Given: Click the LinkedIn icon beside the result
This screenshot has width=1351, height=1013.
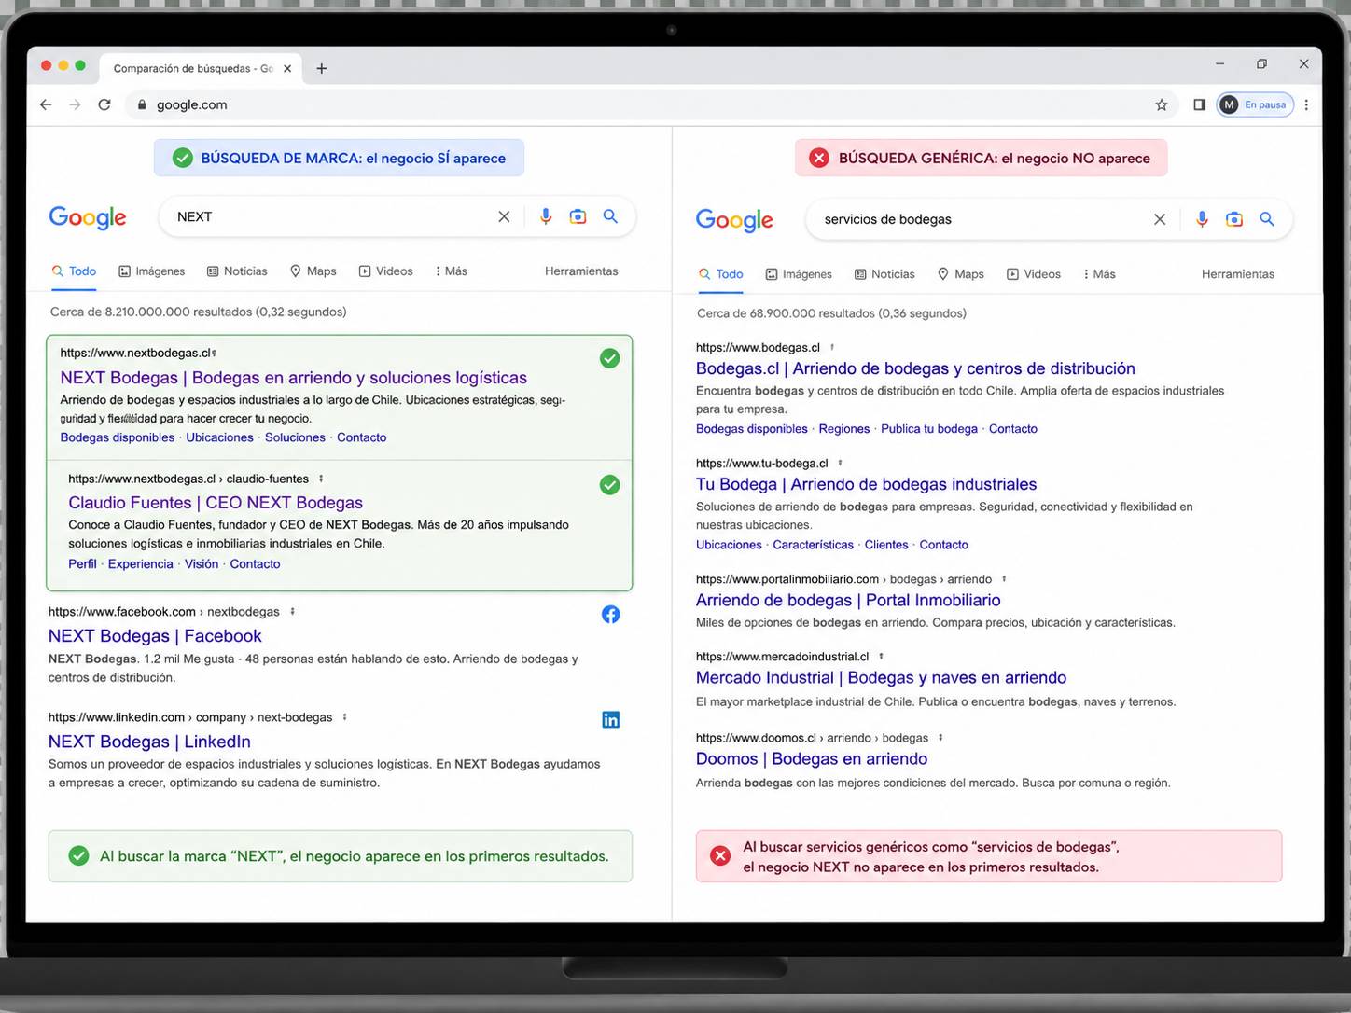Looking at the screenshot, I should pyautogui.click(x=610, y=720).
